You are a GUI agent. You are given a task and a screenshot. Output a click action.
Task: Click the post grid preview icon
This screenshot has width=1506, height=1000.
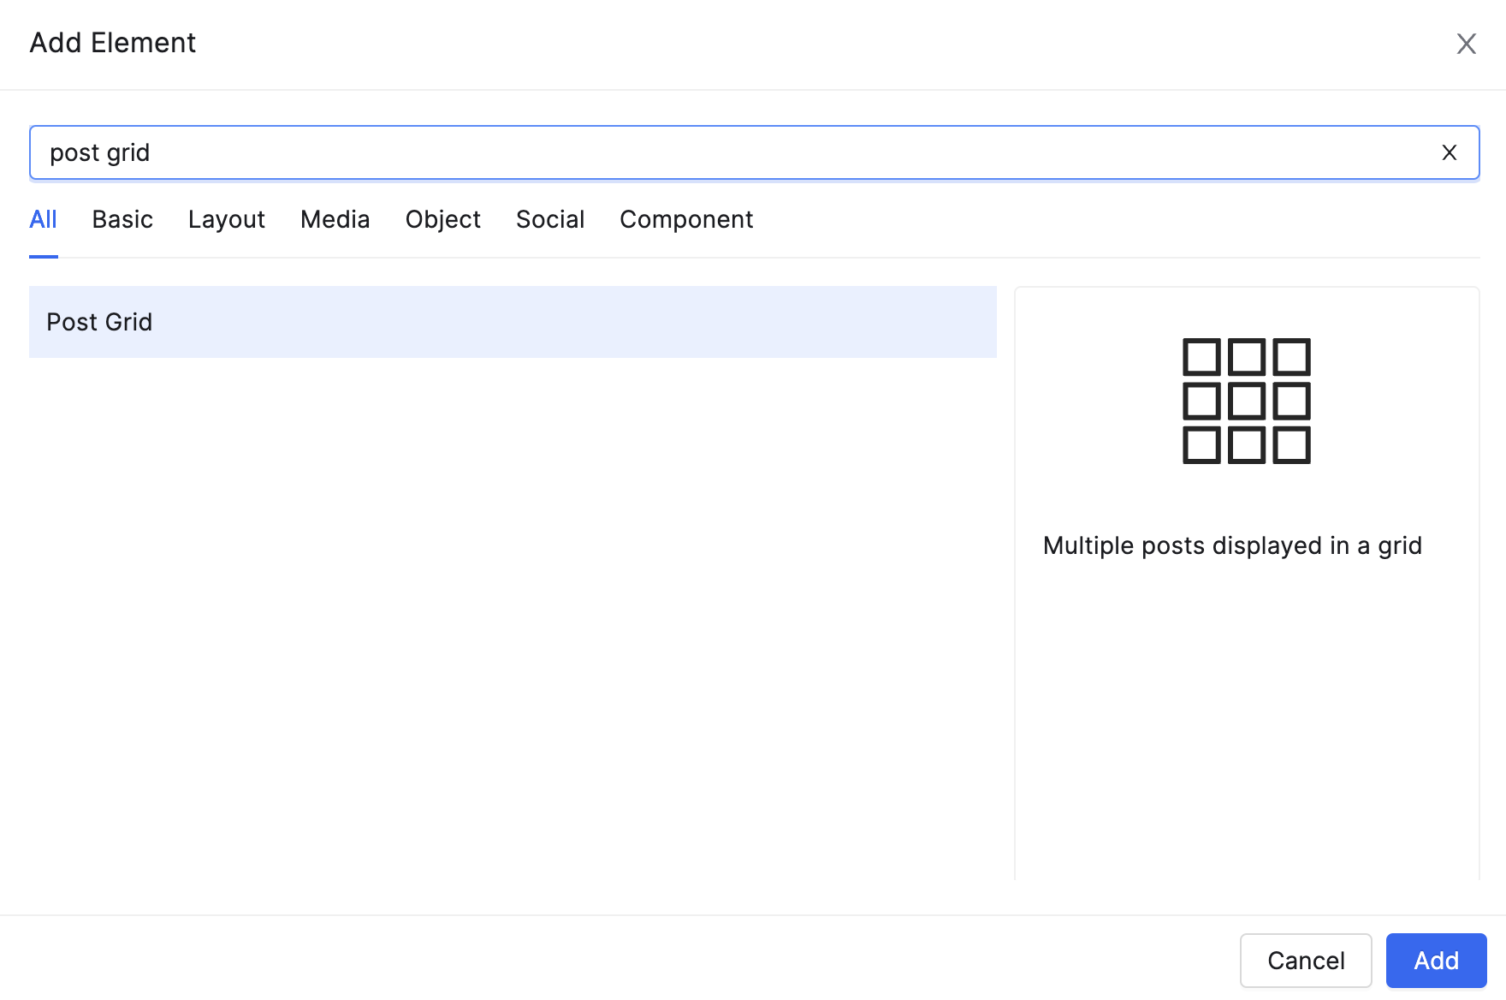[1246, 401]
